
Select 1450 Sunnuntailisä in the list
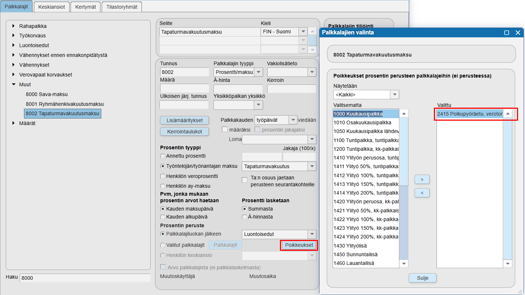366,254
